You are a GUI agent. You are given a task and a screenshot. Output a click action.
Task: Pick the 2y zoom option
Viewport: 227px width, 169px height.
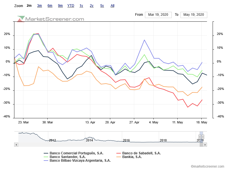(x=92, y=6)
